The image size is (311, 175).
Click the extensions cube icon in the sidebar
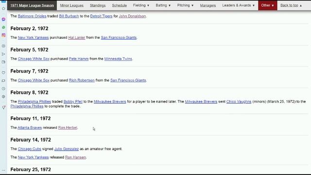click(x=3, y=97)
